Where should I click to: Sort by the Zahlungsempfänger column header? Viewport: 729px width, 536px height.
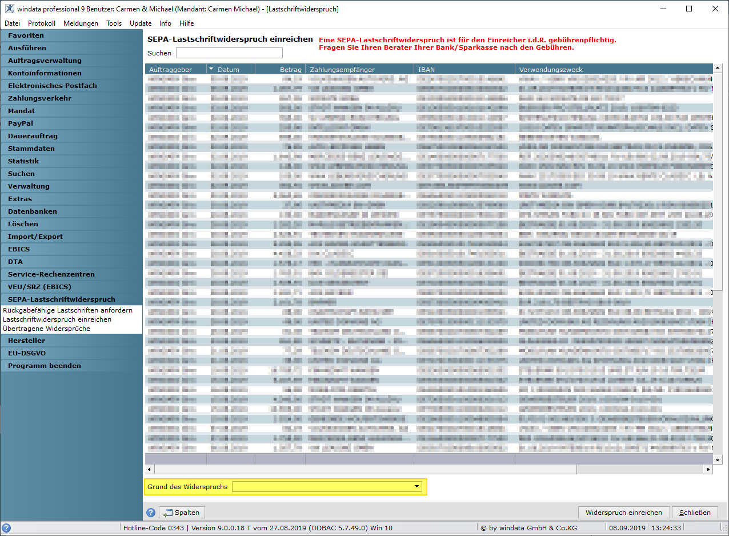point(359,70)
